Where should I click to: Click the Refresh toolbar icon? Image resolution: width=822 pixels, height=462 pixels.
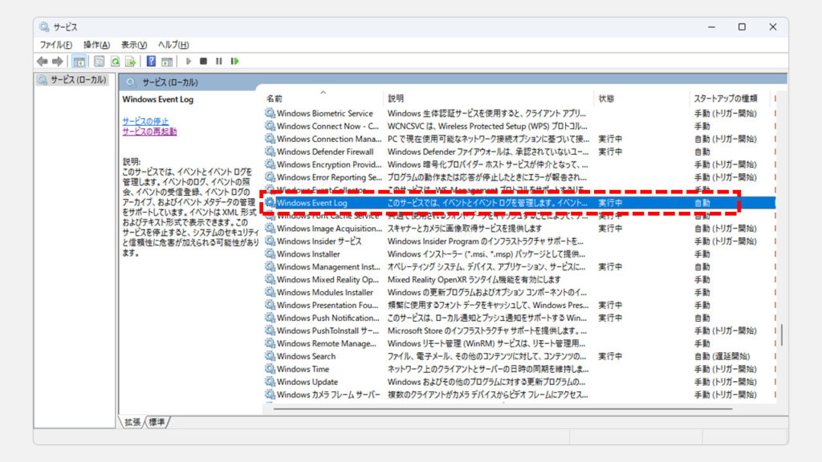116,61
